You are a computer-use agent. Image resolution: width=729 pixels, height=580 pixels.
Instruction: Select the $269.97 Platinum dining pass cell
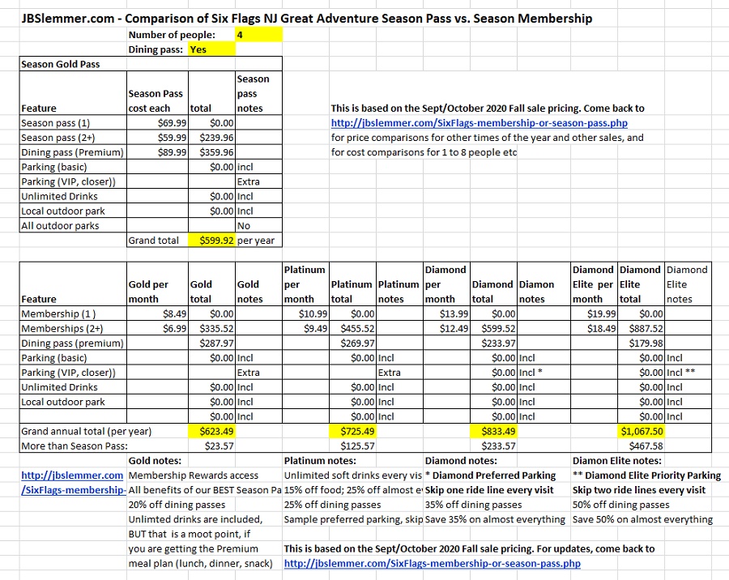pos(352,343)
